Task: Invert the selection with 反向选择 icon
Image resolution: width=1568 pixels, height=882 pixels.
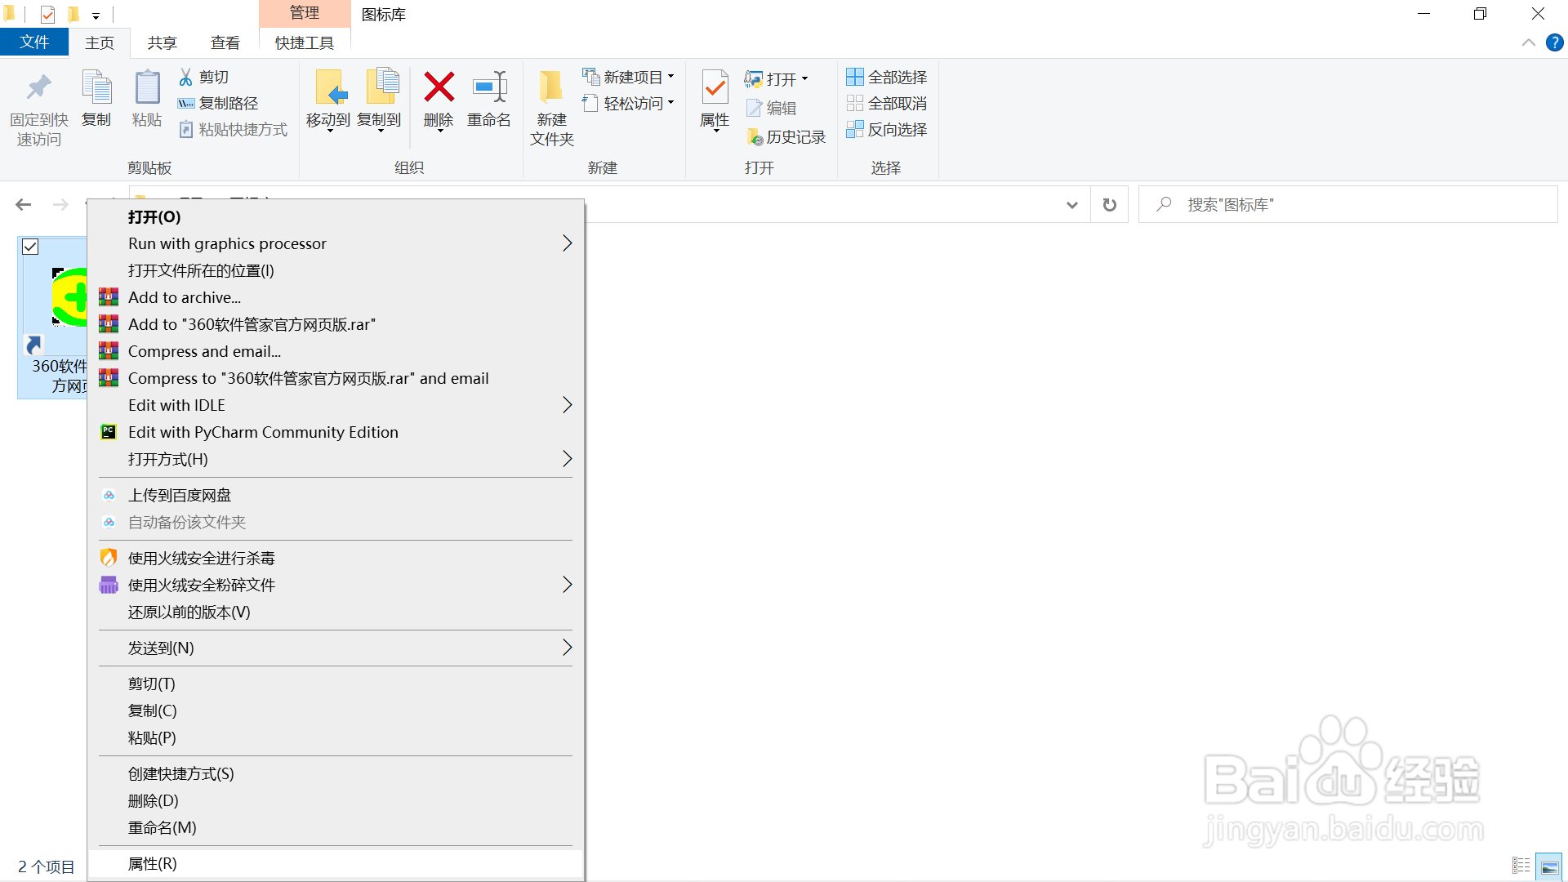Action: (887, 130)
